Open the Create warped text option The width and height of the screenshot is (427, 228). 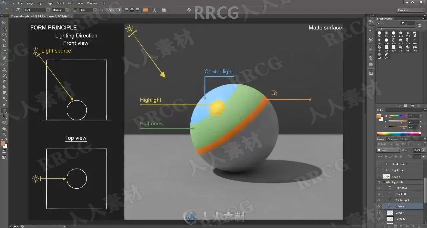[154, 10]
